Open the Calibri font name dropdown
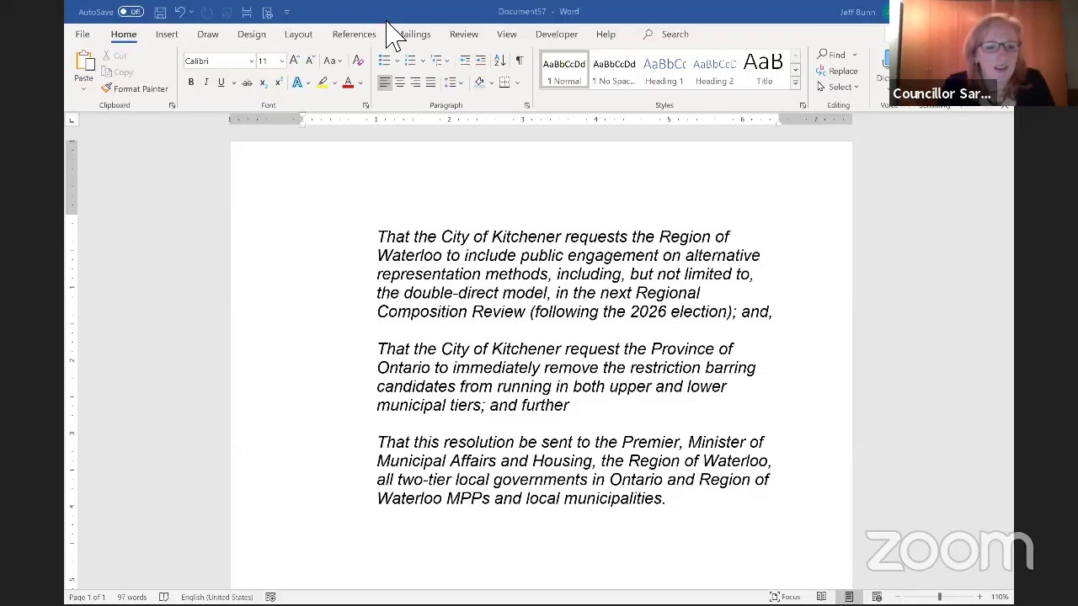This screenshot has width=1078, height=606. click(251, 61)
